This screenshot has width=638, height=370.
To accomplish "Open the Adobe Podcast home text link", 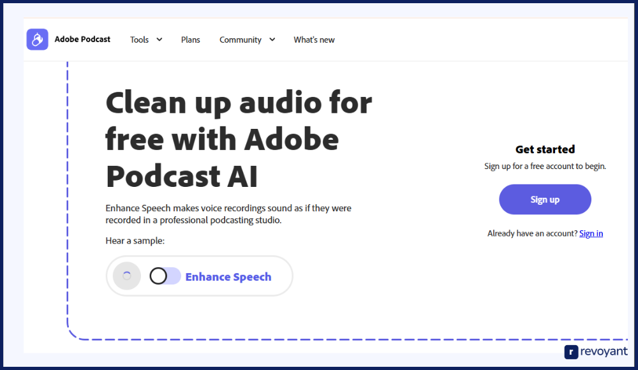I will click(82, 40).
